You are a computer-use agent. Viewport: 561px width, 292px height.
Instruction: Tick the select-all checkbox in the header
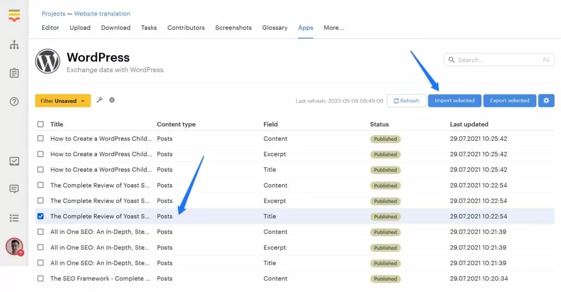click(x=41, y=124)
